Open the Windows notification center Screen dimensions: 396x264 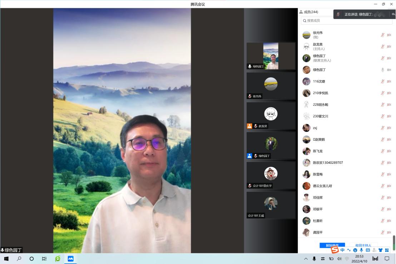tap(387, 259)
